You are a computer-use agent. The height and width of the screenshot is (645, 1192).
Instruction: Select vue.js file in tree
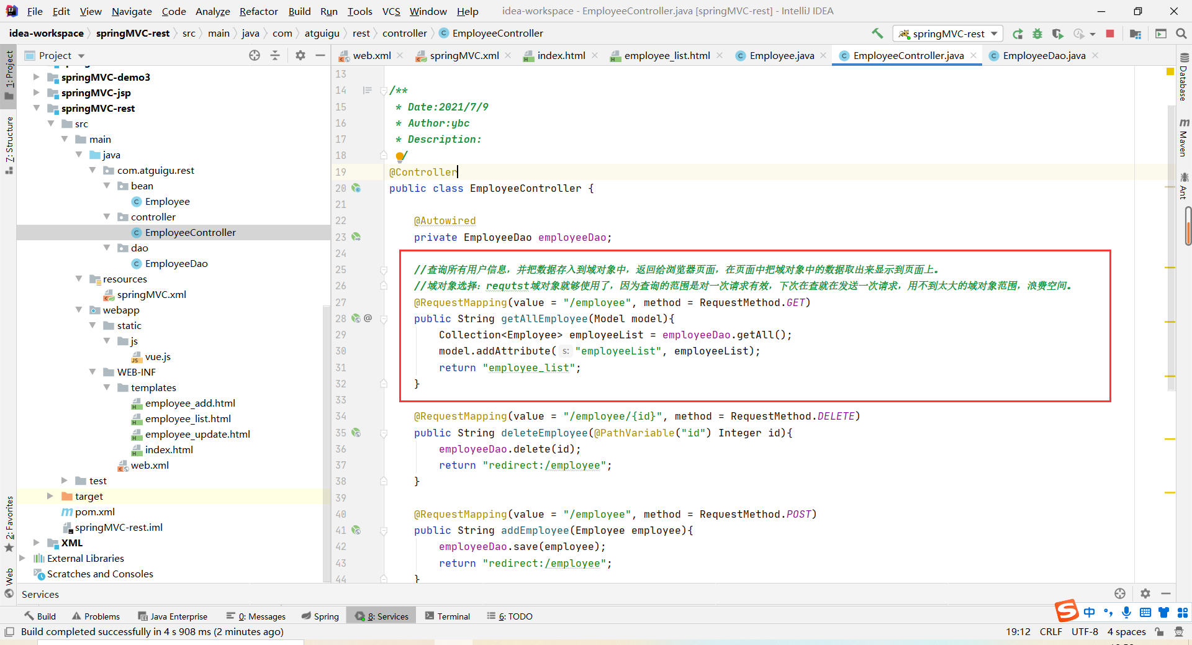(x=158, y=356)
